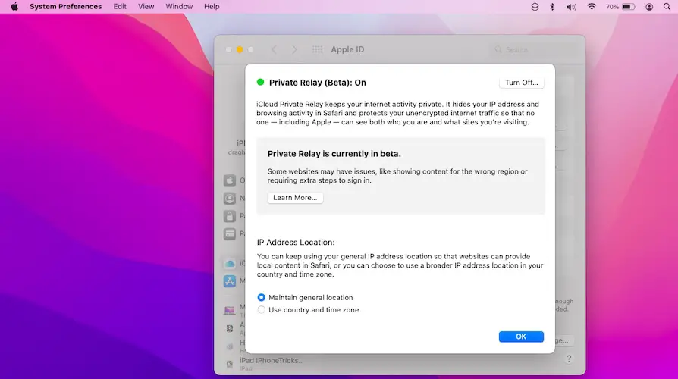This screenshot has width=678, height=379.
Task: Turn off Private Relay
Action: pyautogui.click(x=521, y=83)
